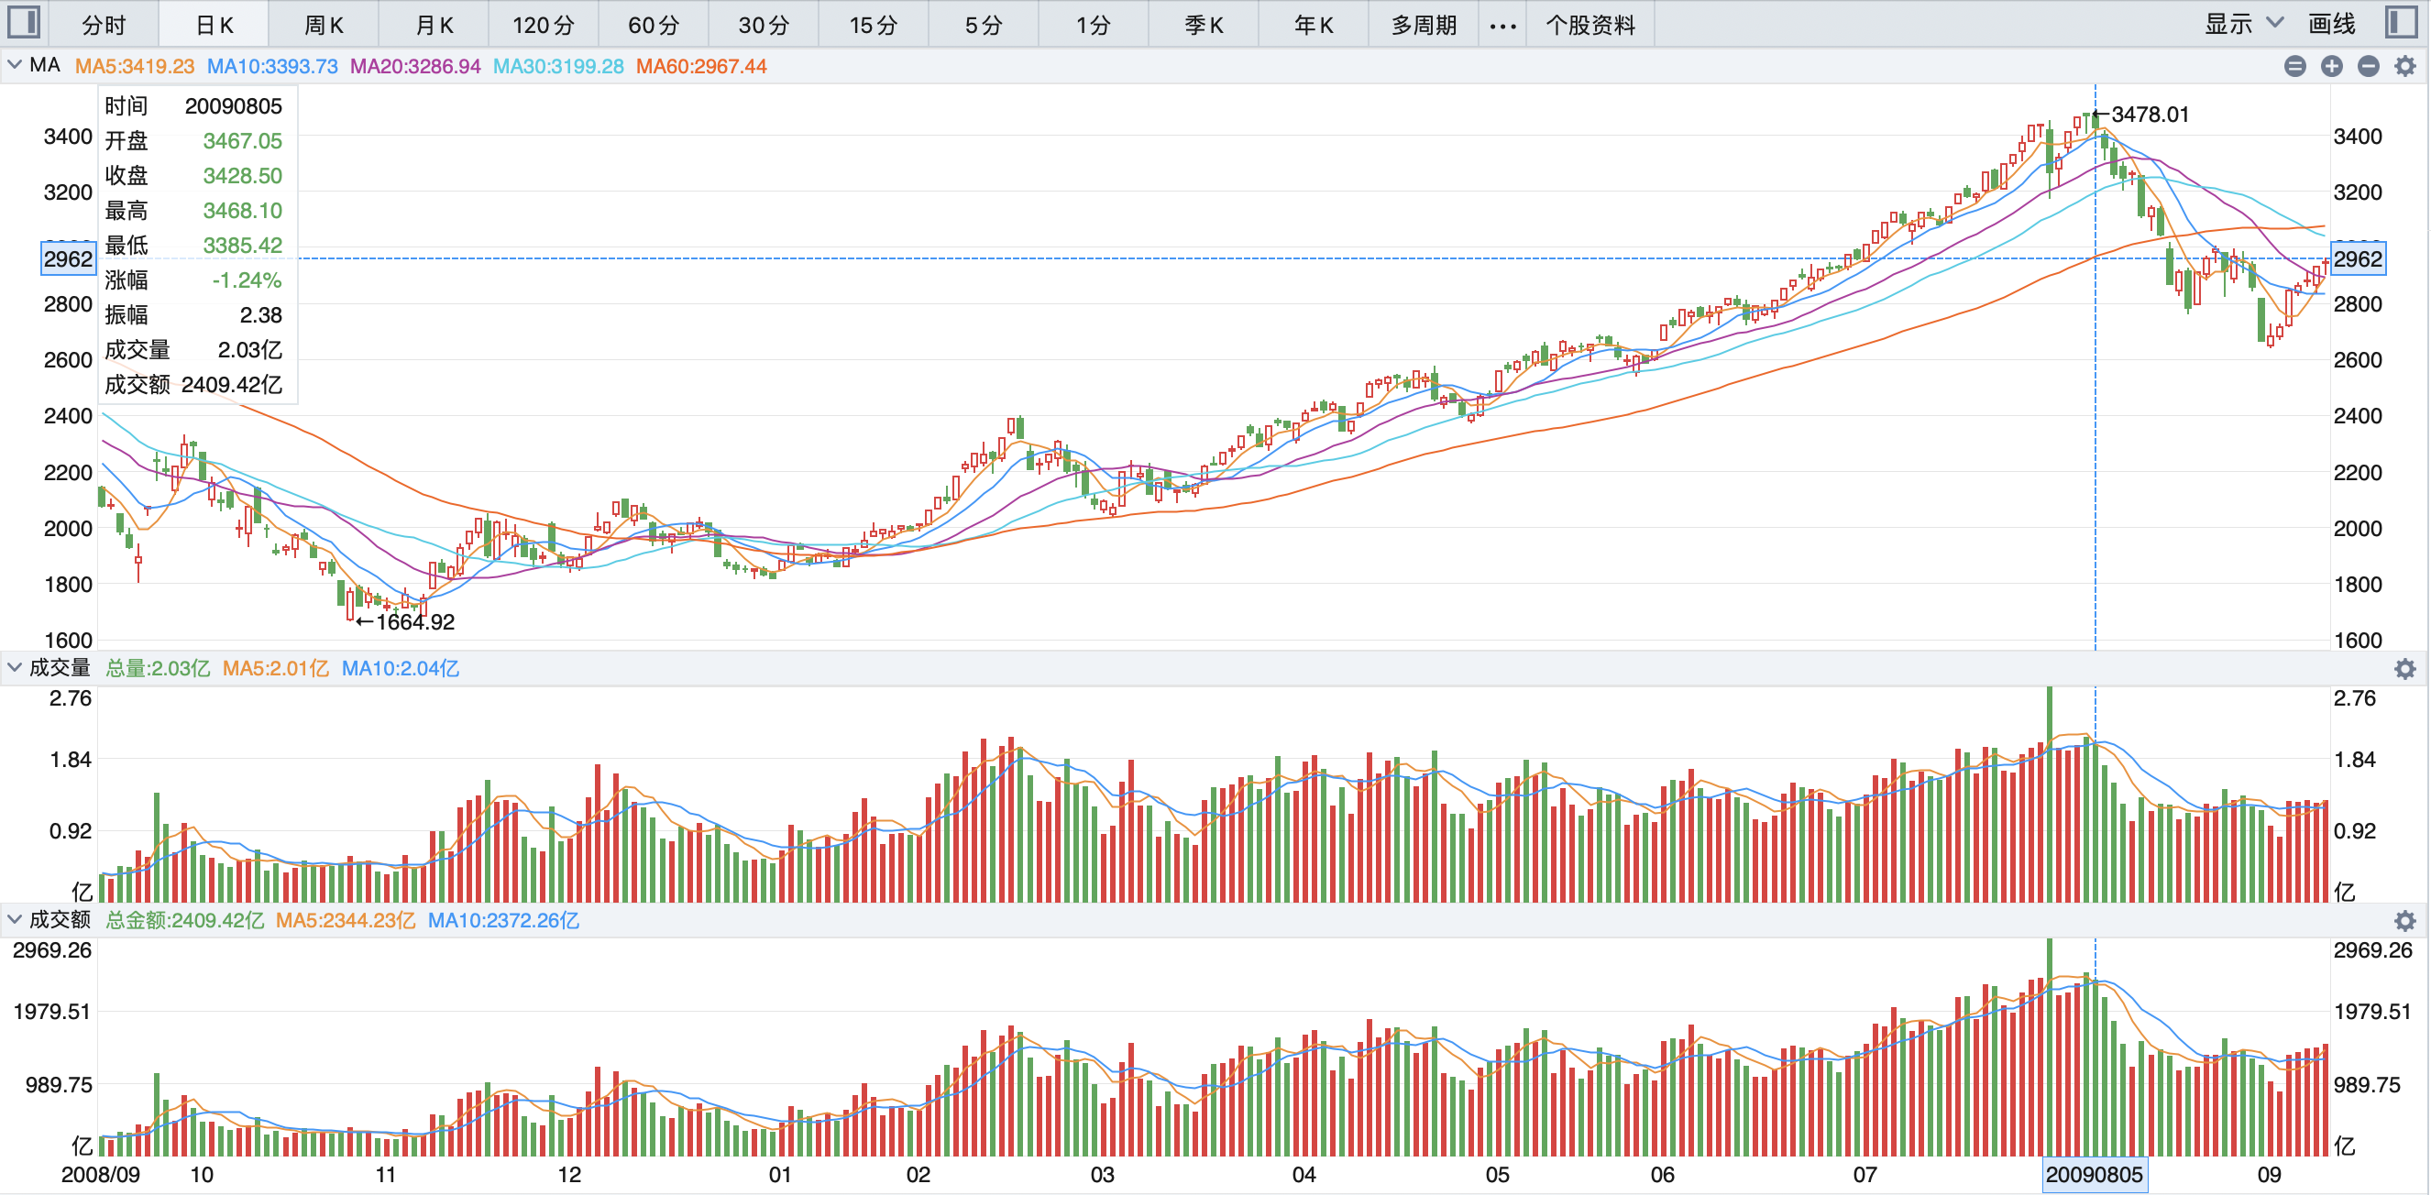This screenshot has height=1195, width=2431.
Task: Toggle the right sidebar panel icon
Action: click(2401, 22)
